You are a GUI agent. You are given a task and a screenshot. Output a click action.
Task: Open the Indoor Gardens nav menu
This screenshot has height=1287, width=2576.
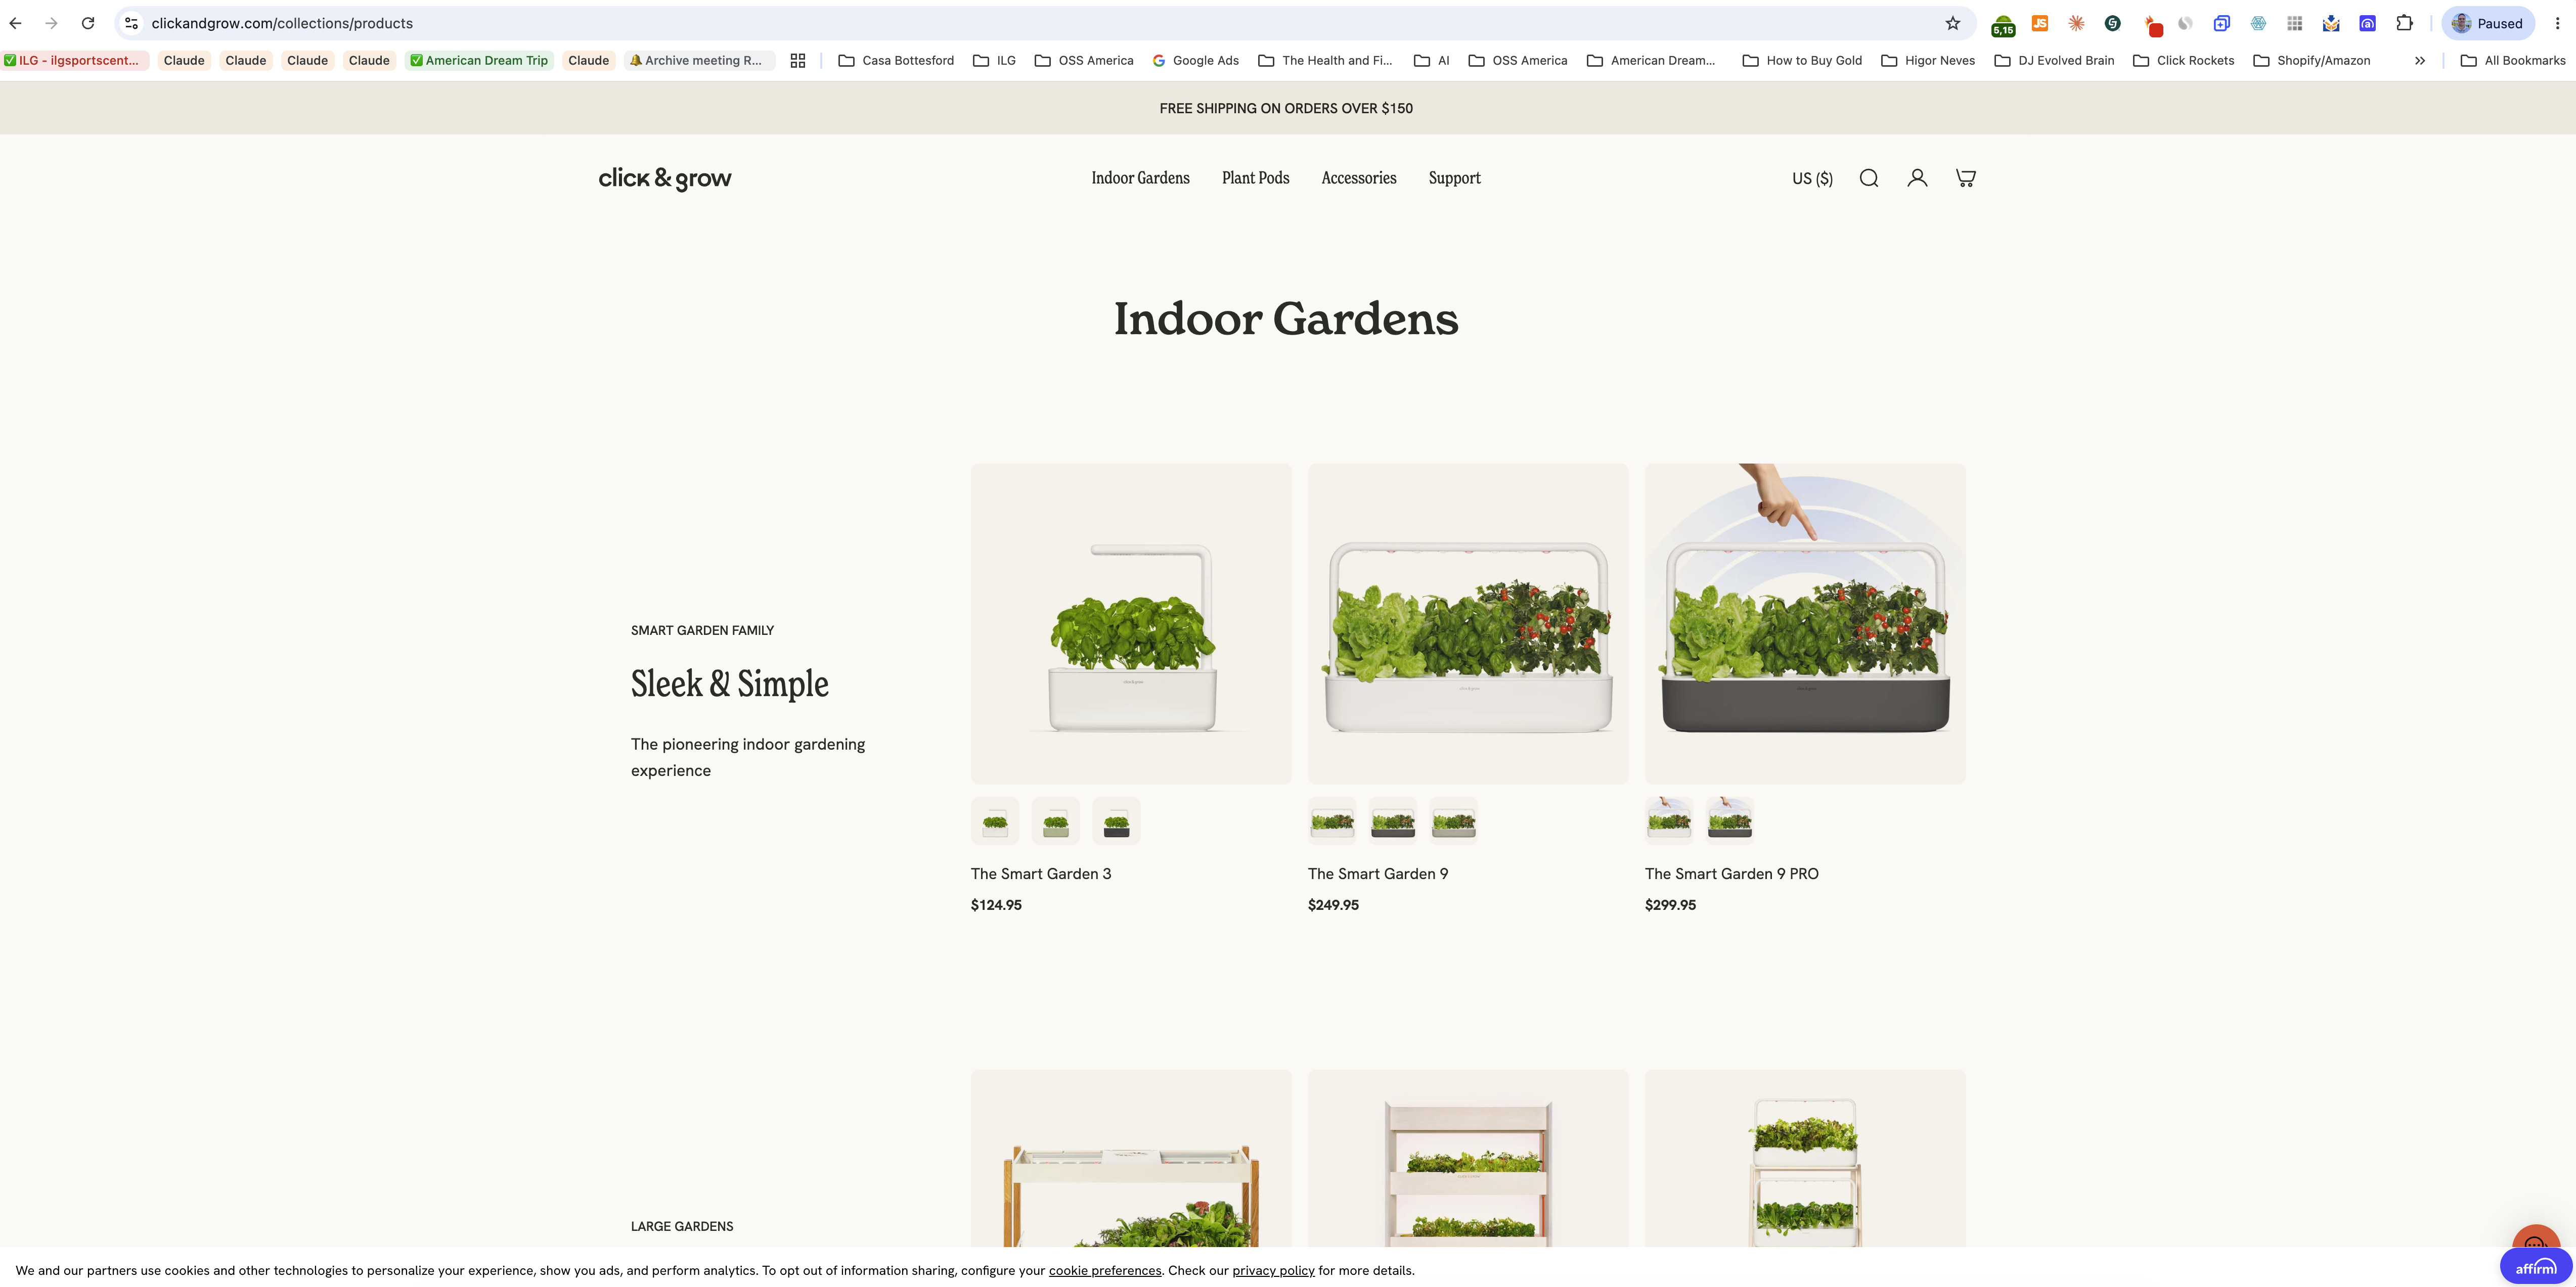click(x=1140, y=178)
